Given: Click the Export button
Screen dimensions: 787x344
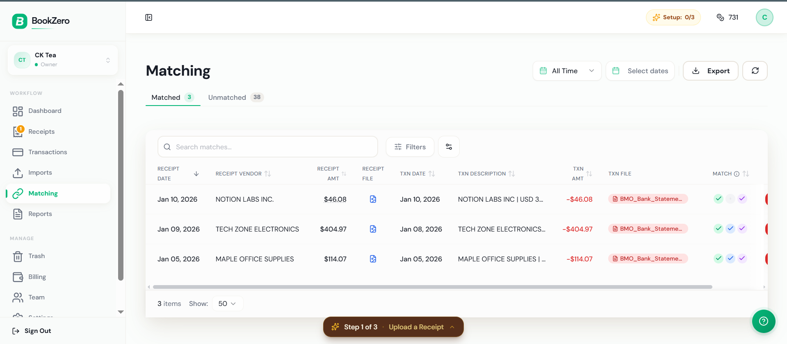Looking at the screenshot, I should coord(710,71).
